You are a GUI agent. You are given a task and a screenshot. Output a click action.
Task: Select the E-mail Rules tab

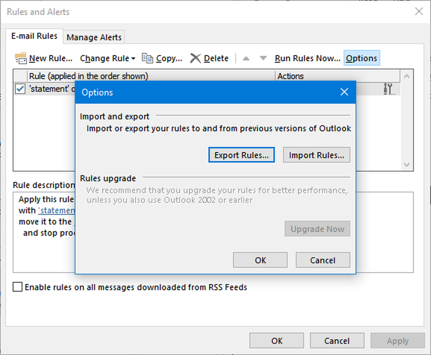pyautogui.click(x=34, y=36)
